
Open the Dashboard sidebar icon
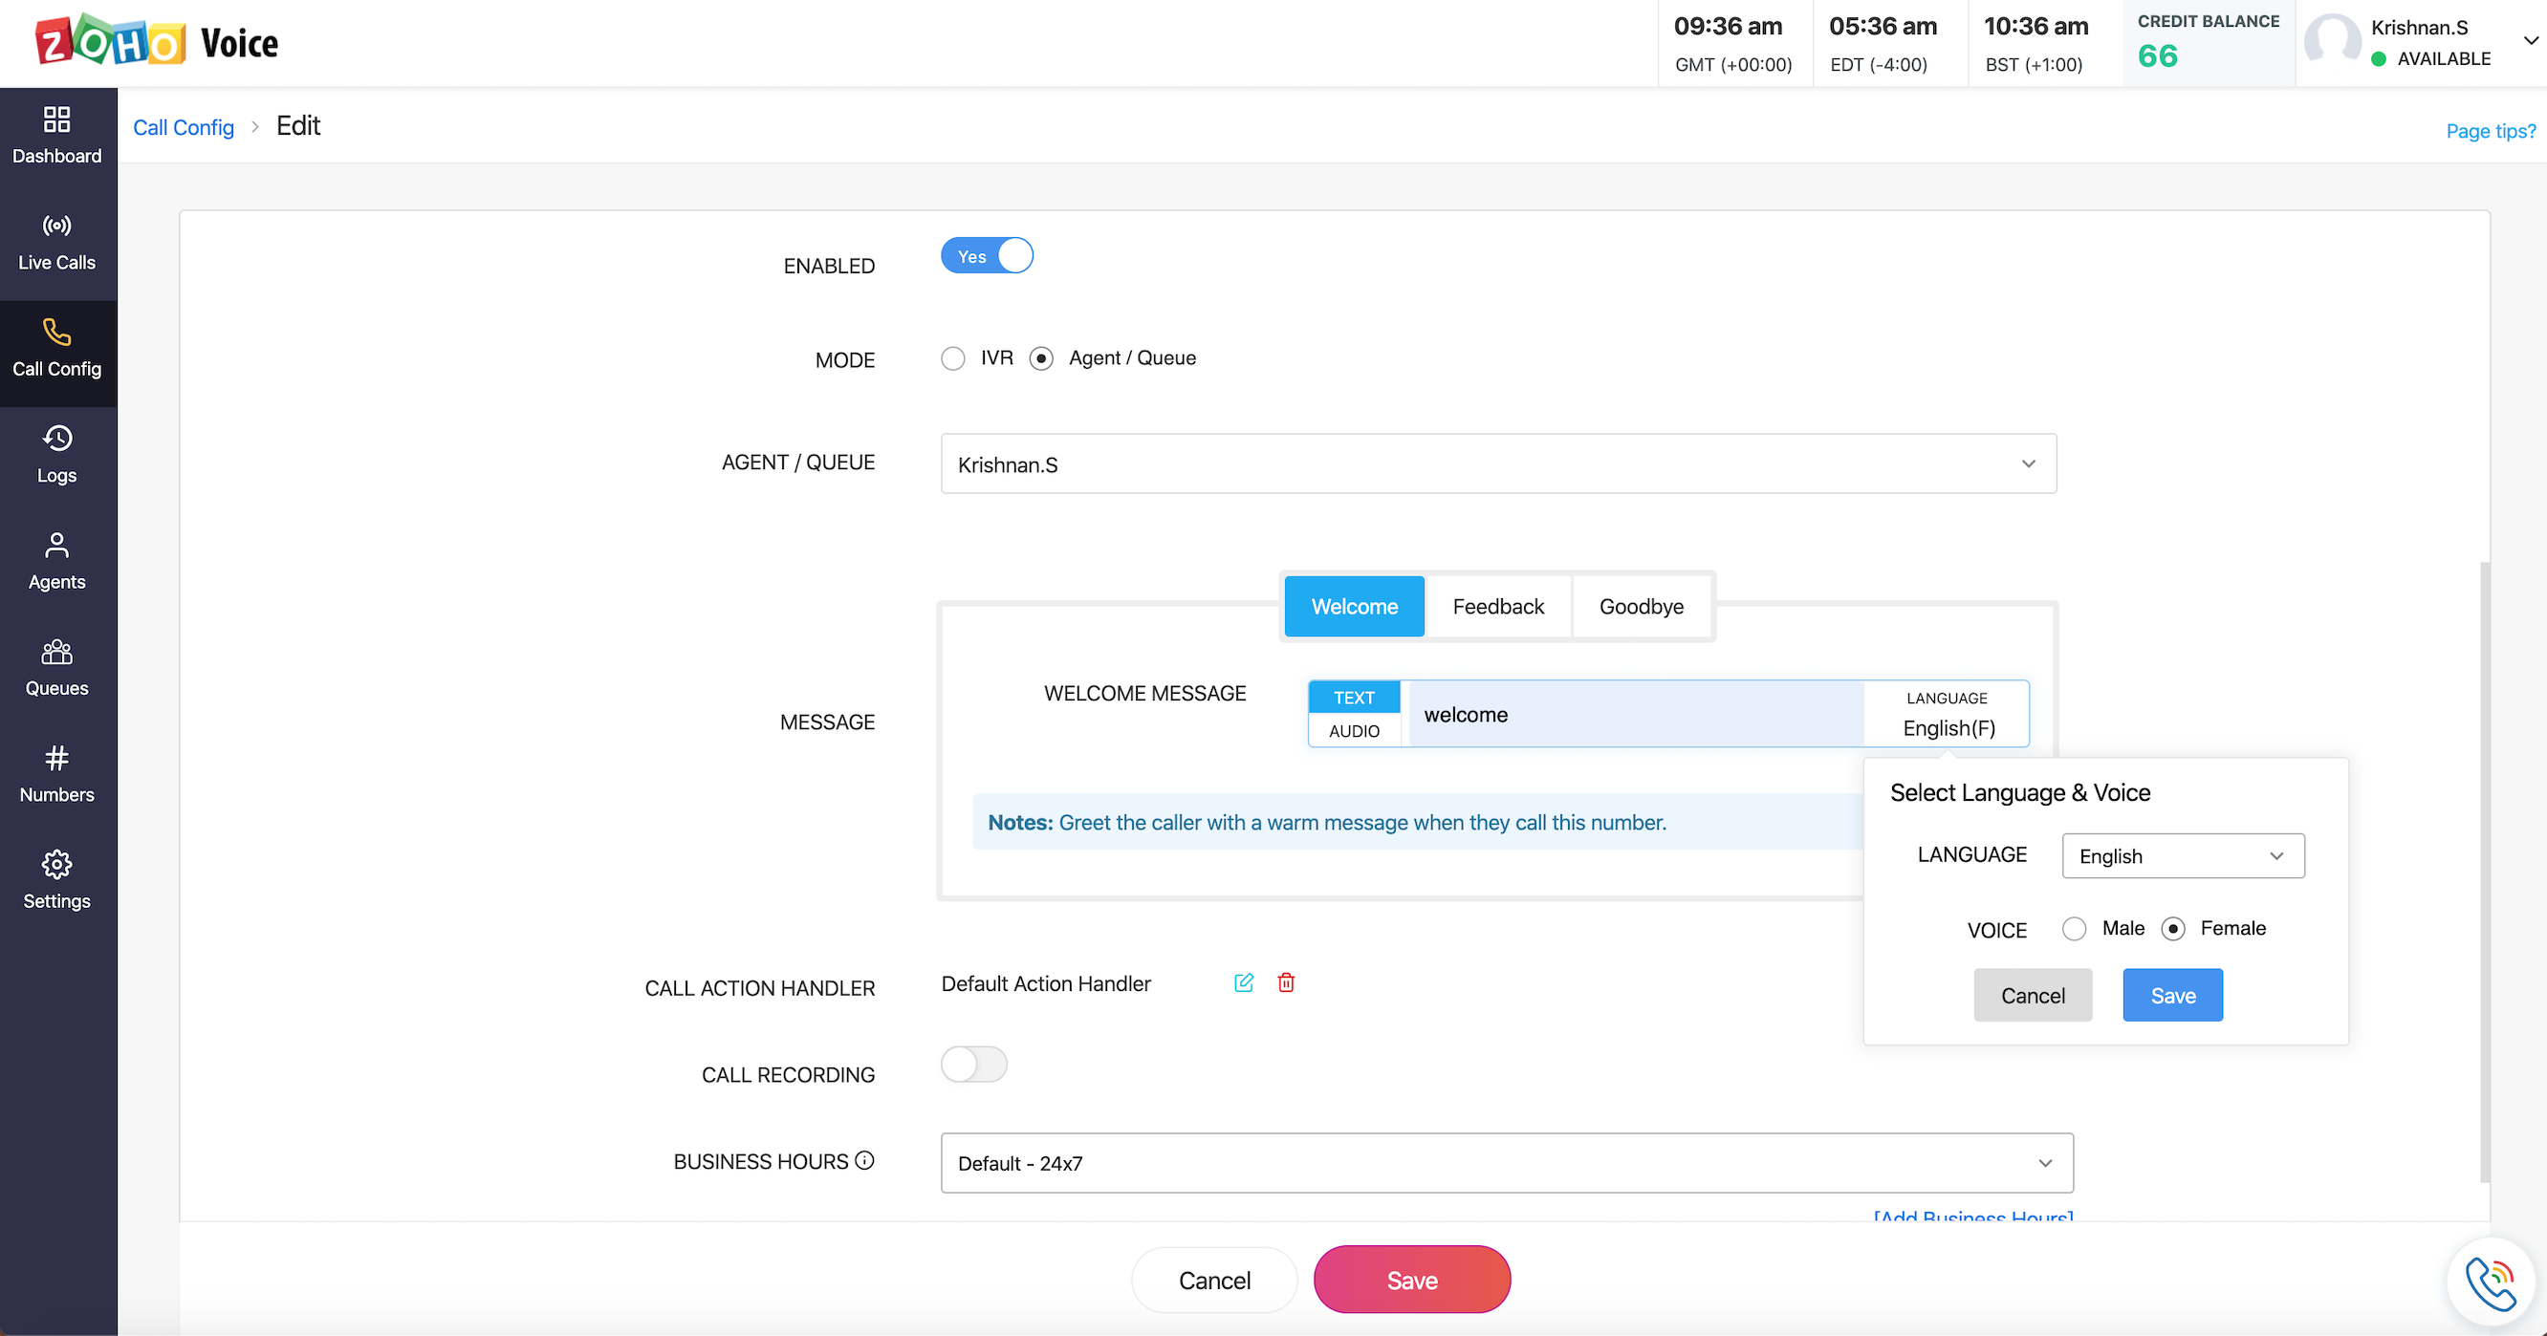pyautogui.click(x=56, y=119)
